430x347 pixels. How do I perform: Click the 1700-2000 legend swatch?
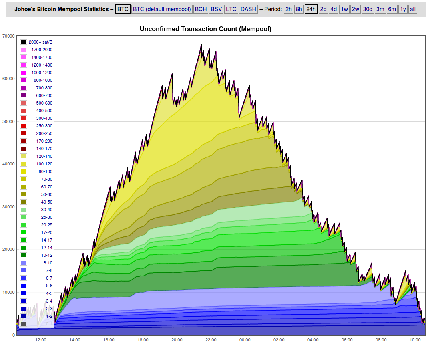click(x=24, y=50)
